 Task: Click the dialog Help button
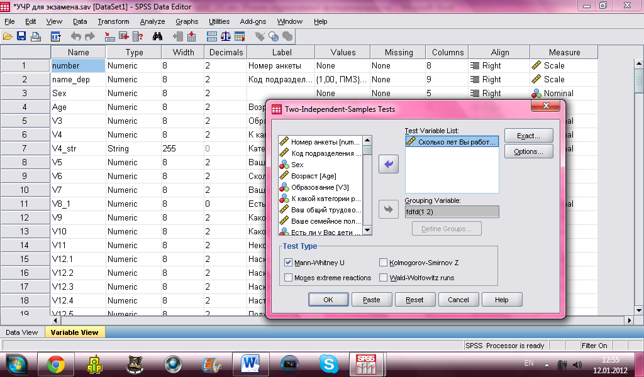pyautogui.click(x=501, y=300)
